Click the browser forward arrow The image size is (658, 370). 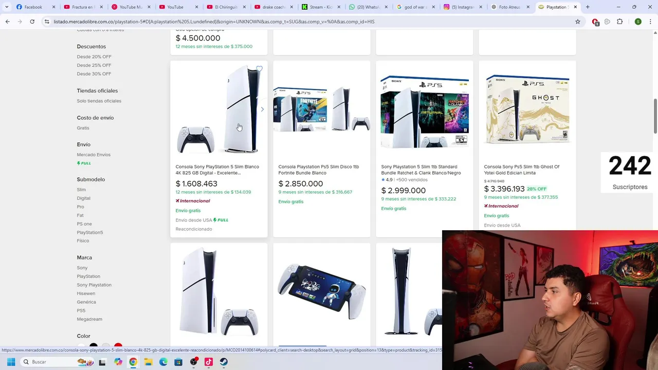click(20, 22)
